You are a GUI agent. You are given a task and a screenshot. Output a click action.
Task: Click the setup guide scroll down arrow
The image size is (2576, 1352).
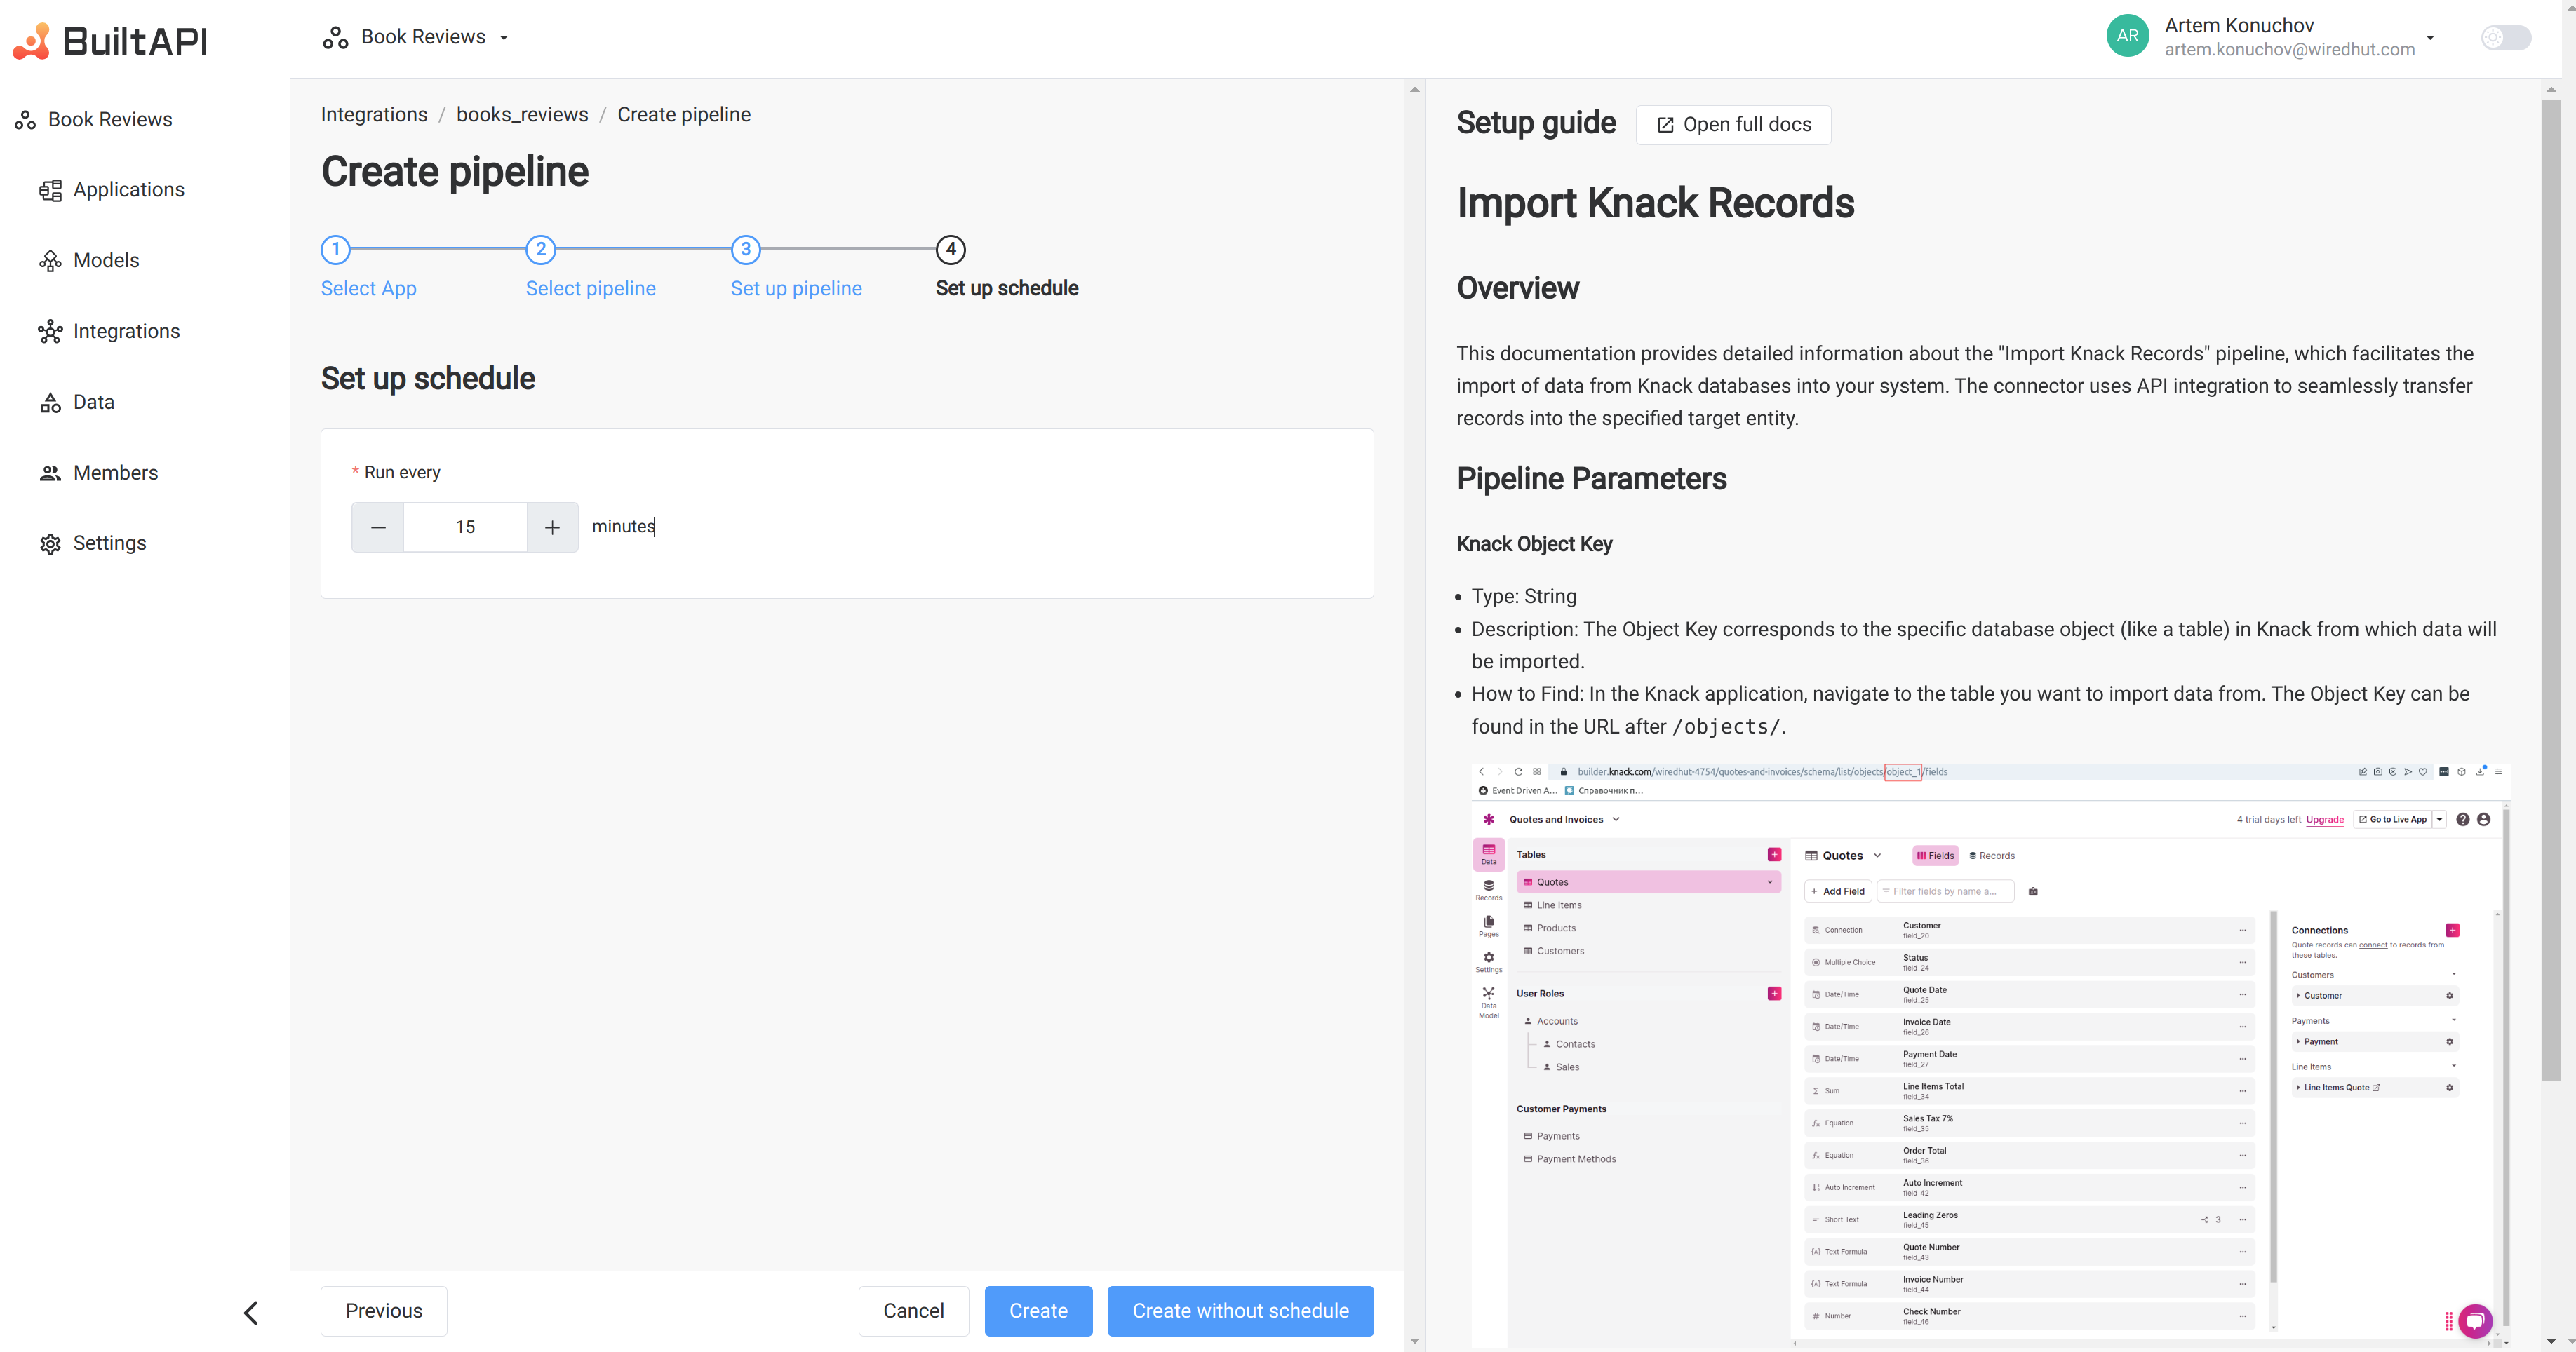click(x=2550, y=1341)
